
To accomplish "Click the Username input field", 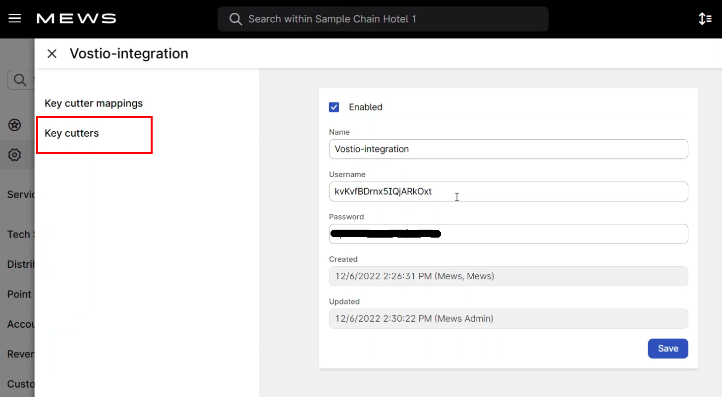I will pyautogui.click(x=508, y=192).
